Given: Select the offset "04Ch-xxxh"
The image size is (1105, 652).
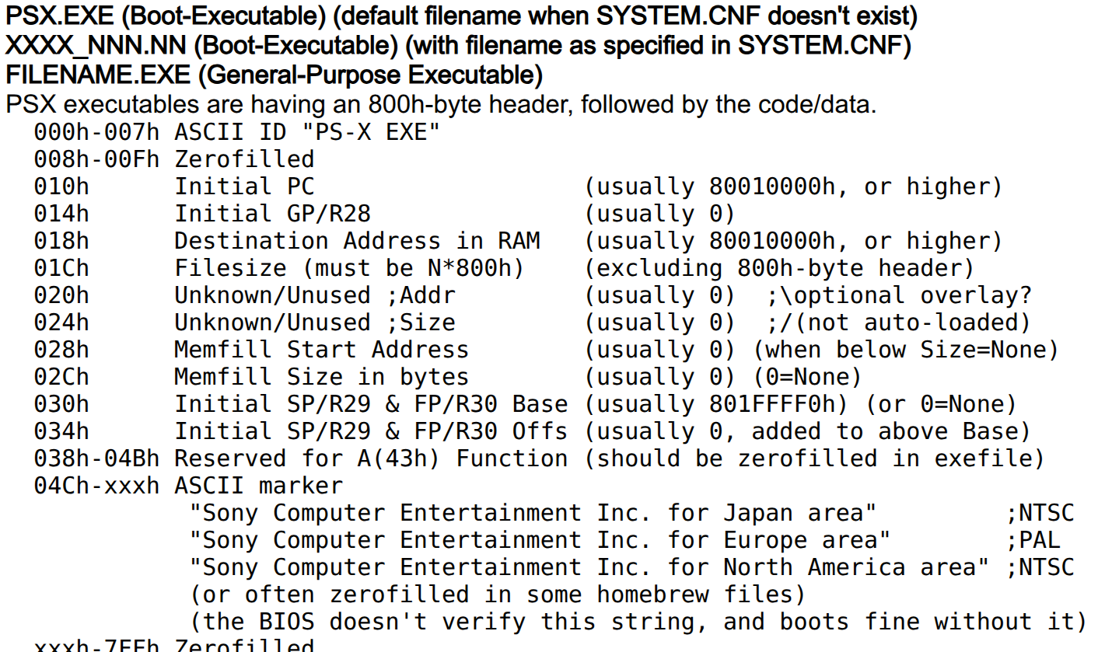Looking at the screenshot, I should (x=96, y=486).
